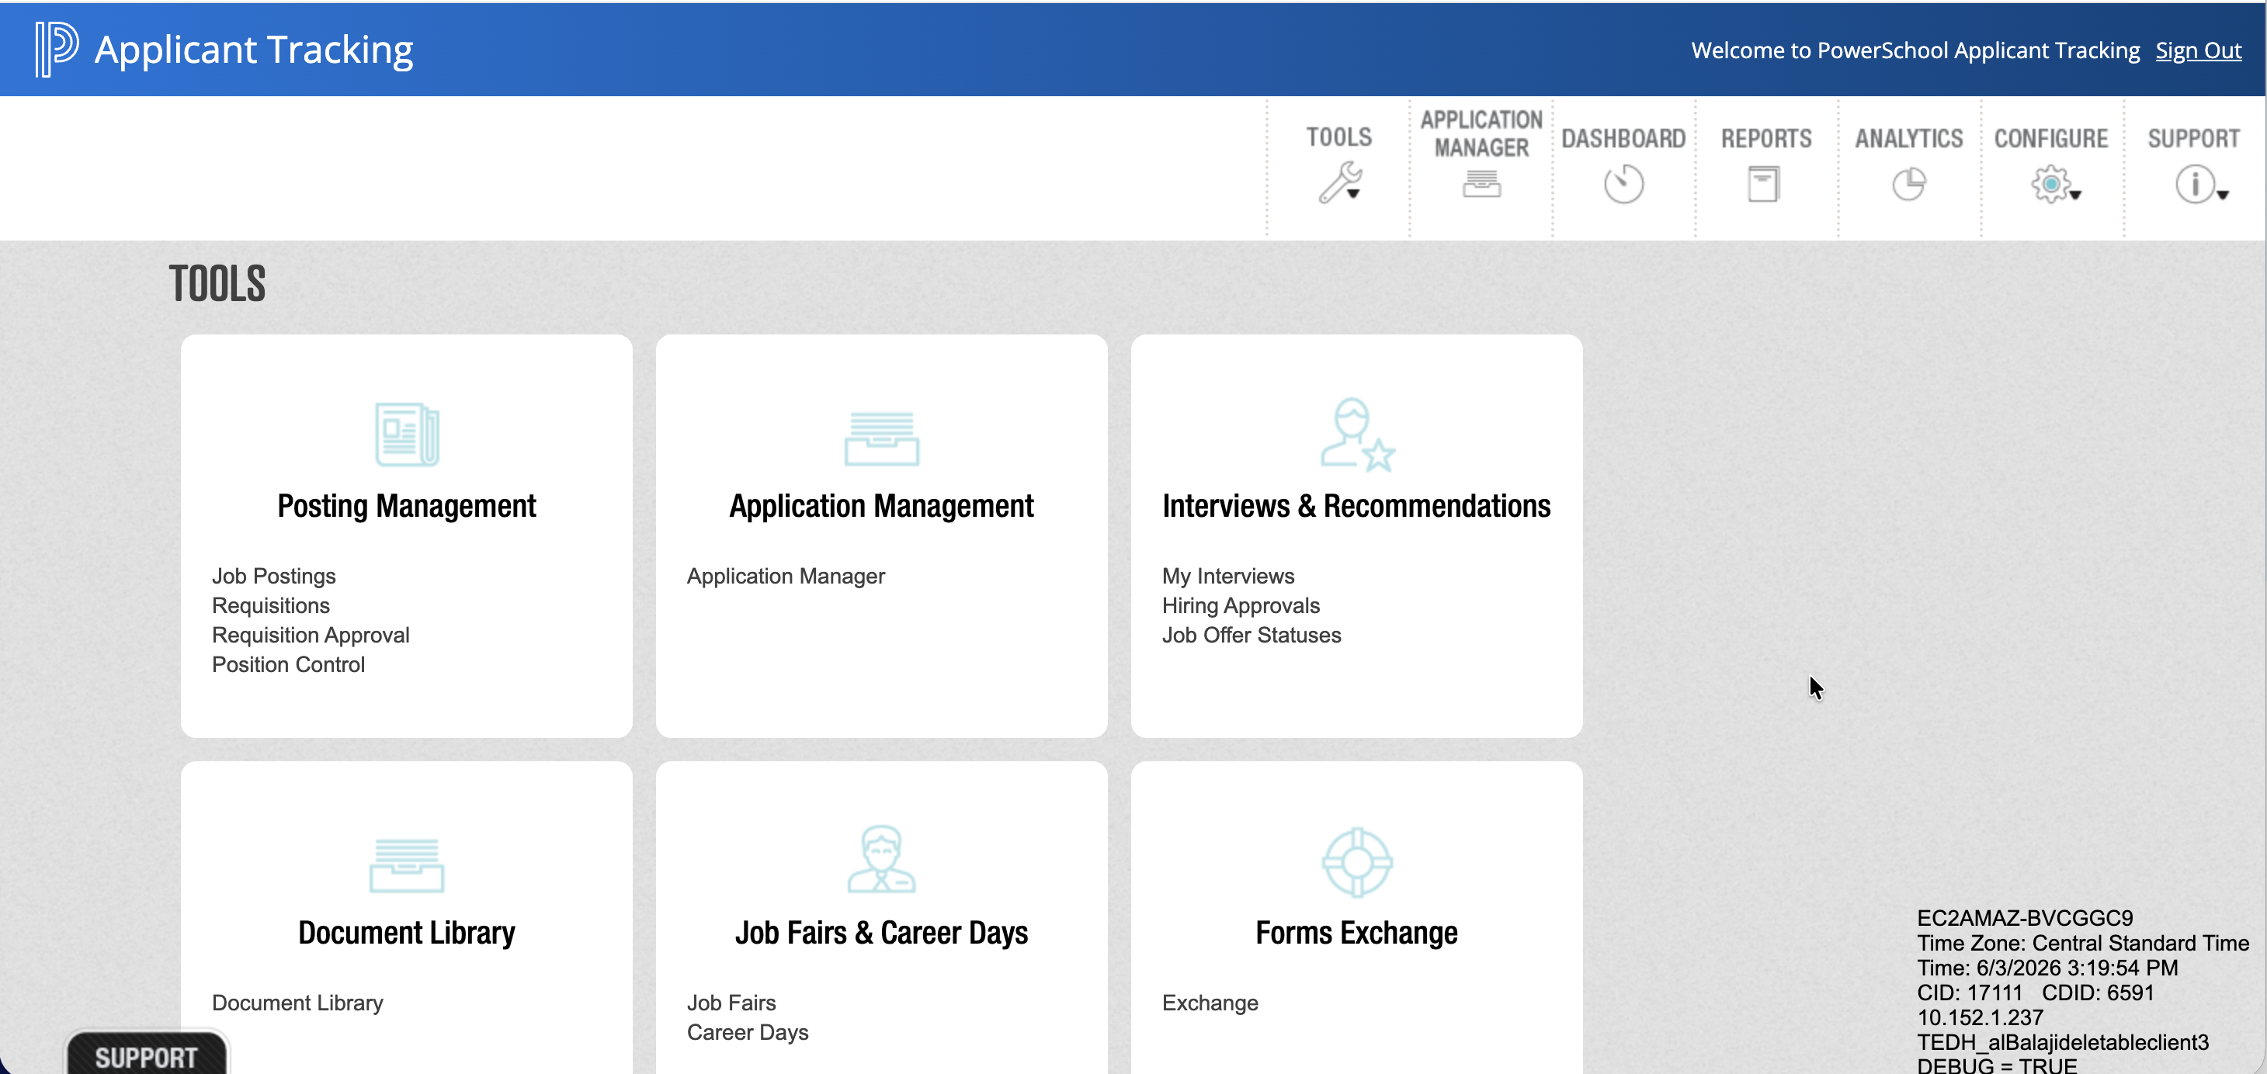Click the Posting Management newspaper icon

pos(407,435)
